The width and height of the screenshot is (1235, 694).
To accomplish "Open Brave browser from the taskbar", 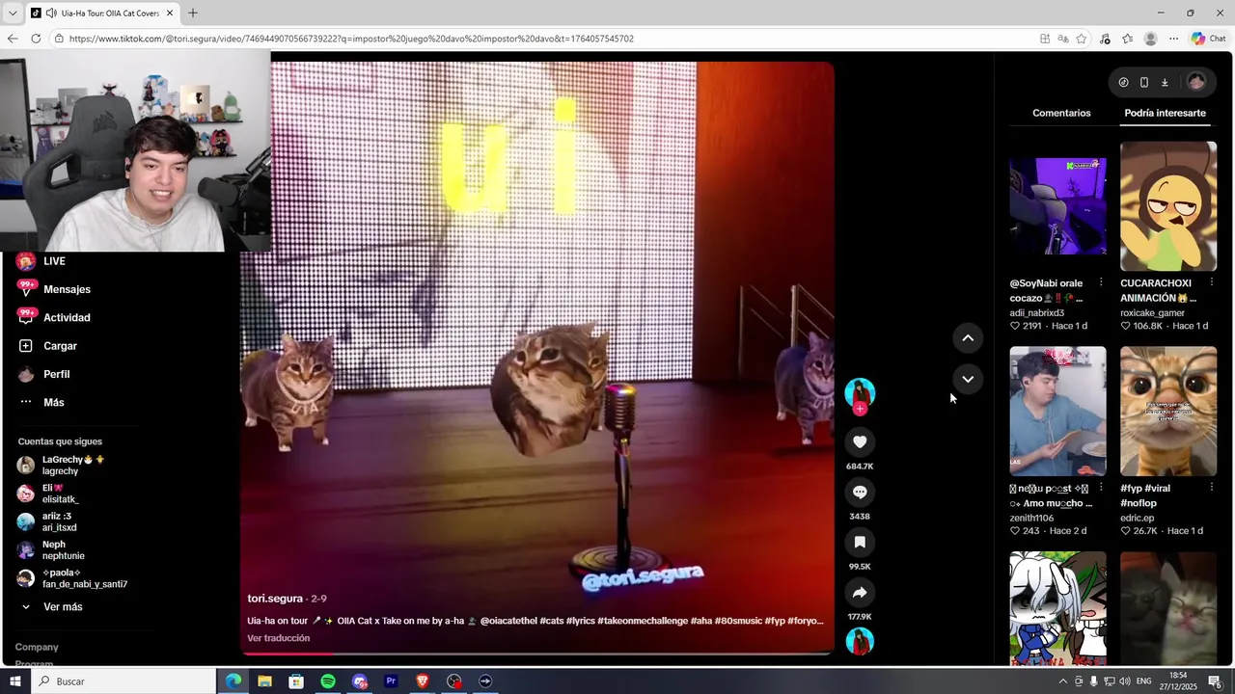I will point(423,681).
